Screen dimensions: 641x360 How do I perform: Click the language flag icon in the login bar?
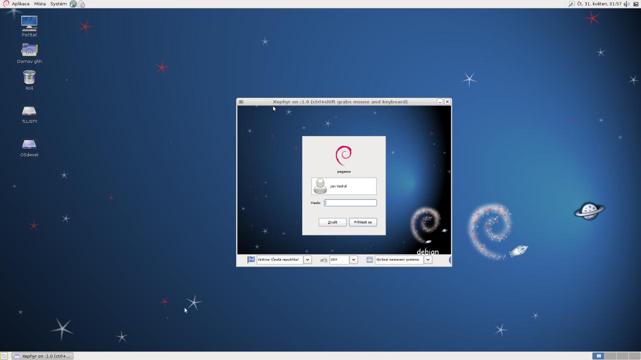tap(251, 260)
